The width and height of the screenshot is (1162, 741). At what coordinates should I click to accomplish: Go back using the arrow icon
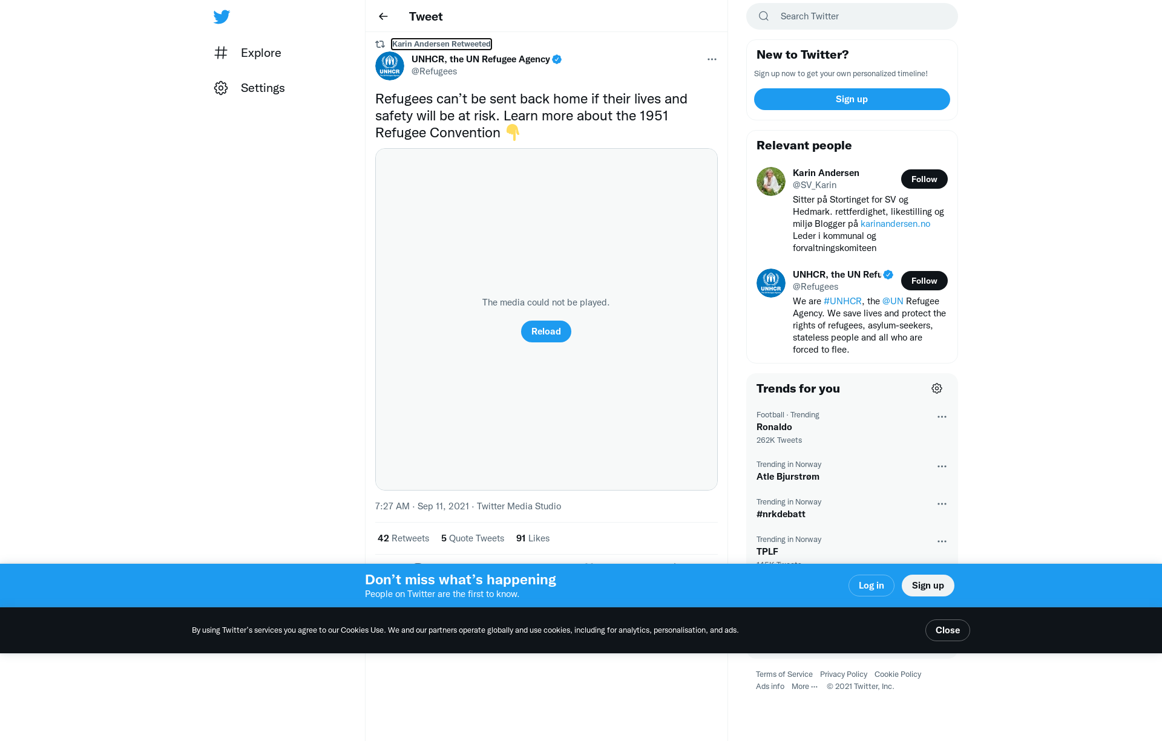(383, 16)
